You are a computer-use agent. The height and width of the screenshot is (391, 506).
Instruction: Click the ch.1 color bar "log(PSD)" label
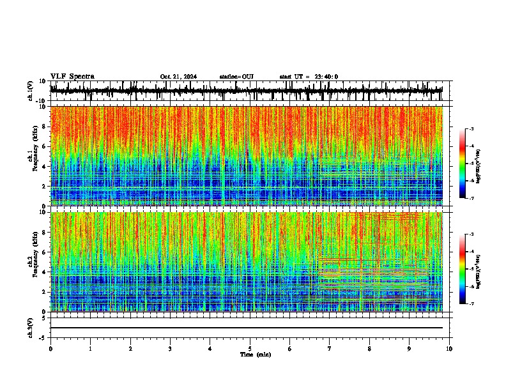(479, 166)
